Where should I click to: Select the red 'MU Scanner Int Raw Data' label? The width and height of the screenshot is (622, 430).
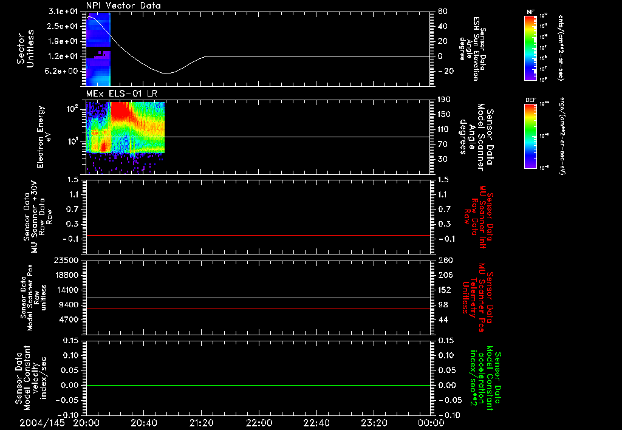coord(479,217)
